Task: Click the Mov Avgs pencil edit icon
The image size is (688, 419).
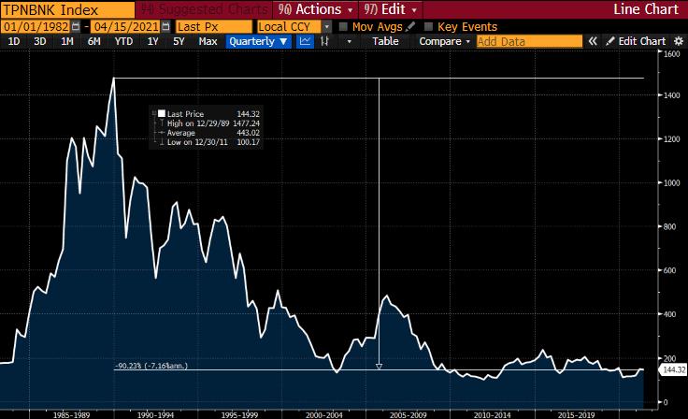Action: 410,27
